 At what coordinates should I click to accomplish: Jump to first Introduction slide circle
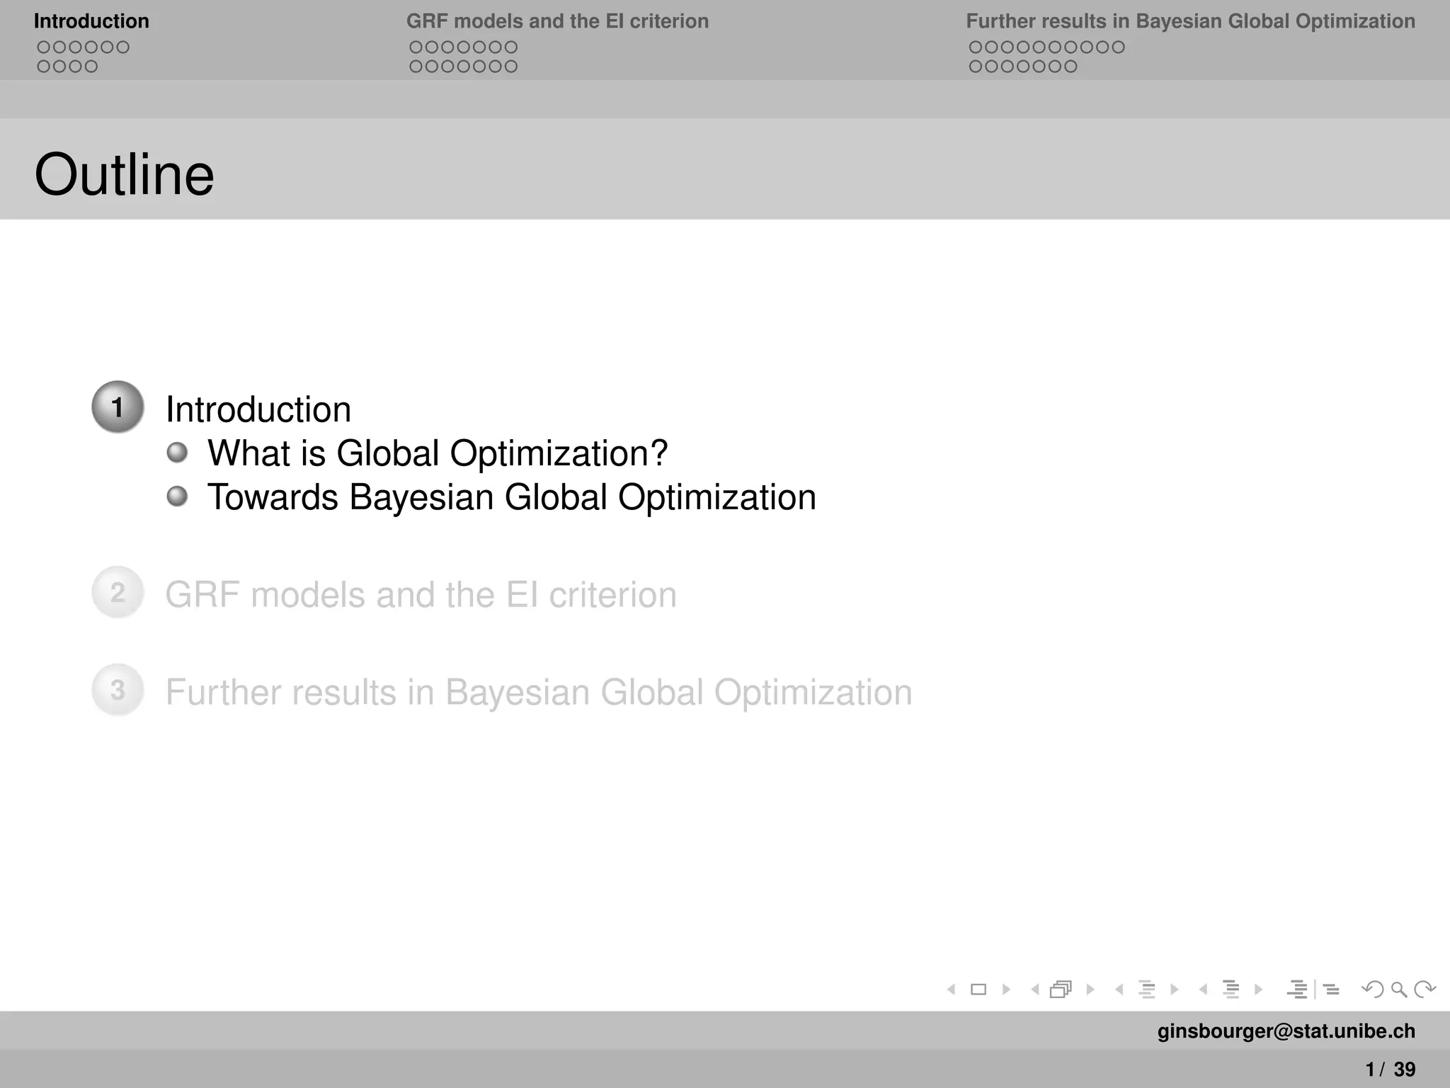click(44, 47)
